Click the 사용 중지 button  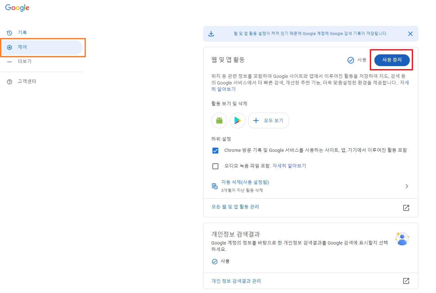click(x=392, y=60)
